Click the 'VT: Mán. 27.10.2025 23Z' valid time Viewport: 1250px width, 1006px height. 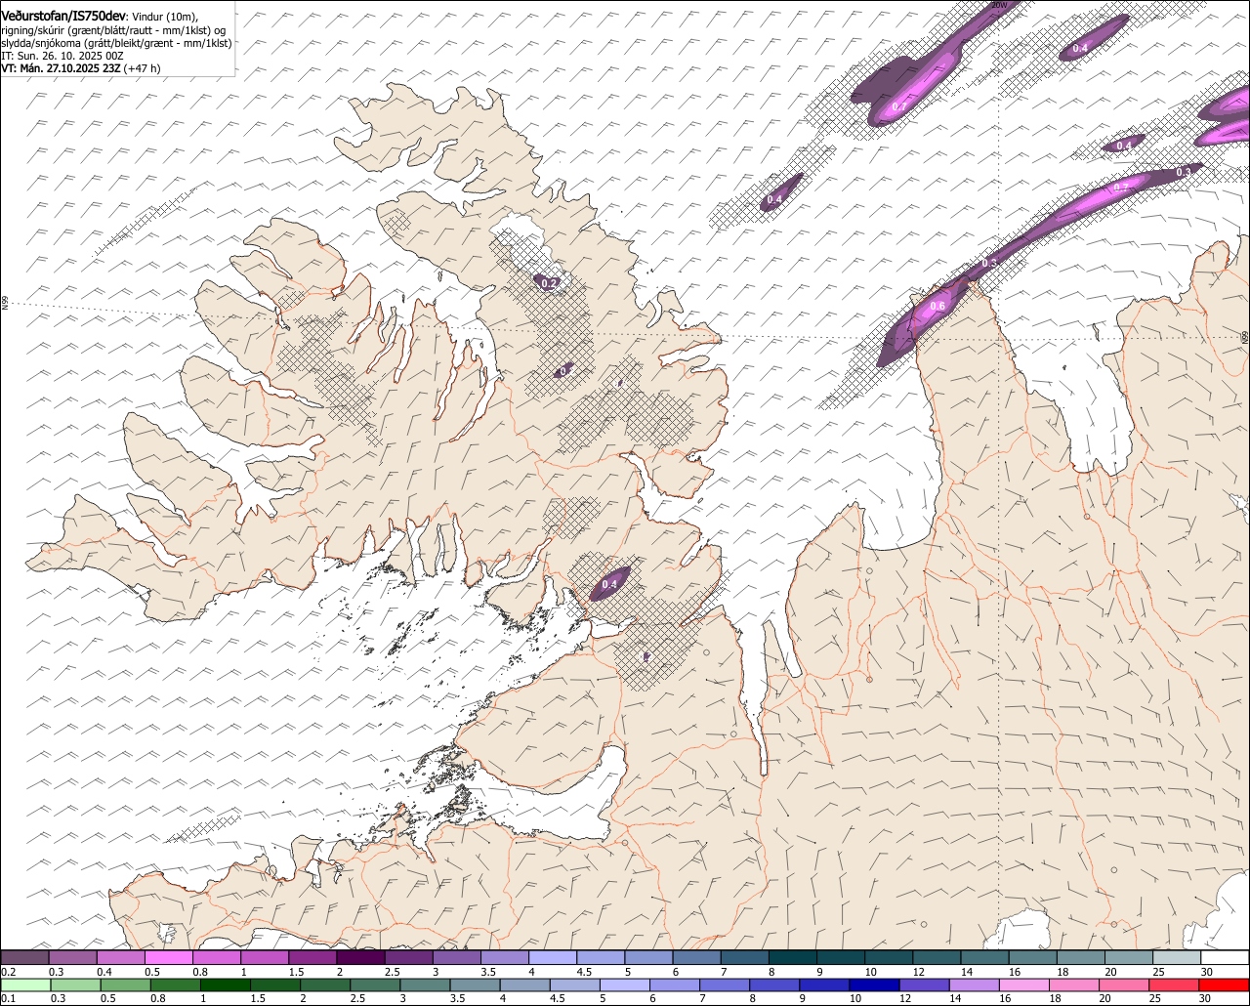click(x=61, y=68)
